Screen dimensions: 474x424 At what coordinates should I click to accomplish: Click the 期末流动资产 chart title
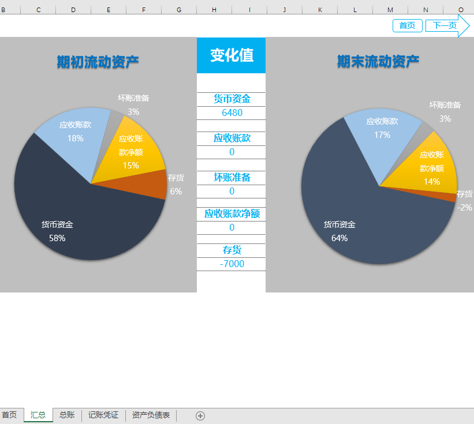point(378,62)
